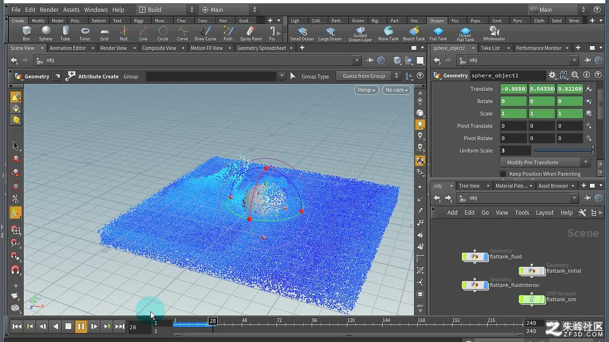
Task: Click the current frame number field
Action: point(139,327)
